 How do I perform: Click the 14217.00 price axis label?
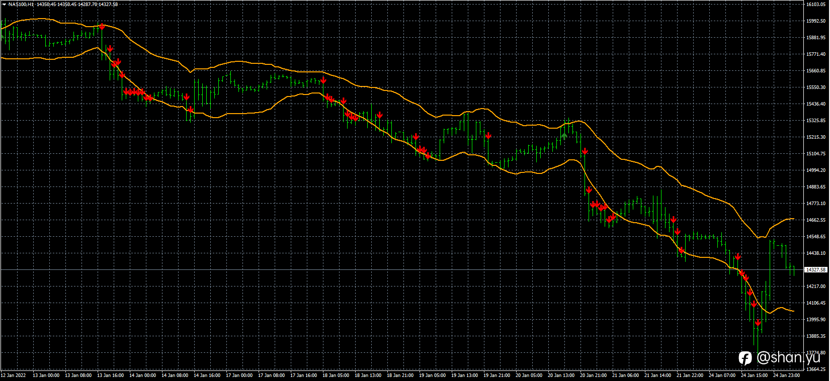click(x=816, y=287)
